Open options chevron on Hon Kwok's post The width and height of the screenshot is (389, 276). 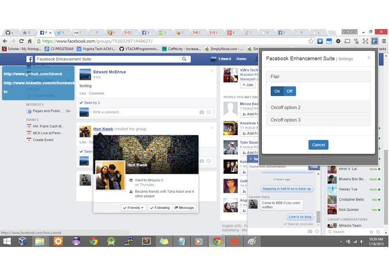[212, 128]
